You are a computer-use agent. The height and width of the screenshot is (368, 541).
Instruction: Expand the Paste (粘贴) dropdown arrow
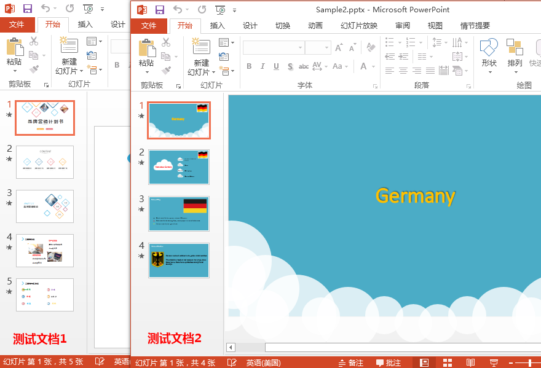[x=147, y=72]
